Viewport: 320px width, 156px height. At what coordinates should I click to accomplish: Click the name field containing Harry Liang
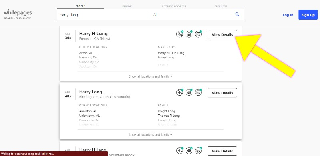pos(102,15)
